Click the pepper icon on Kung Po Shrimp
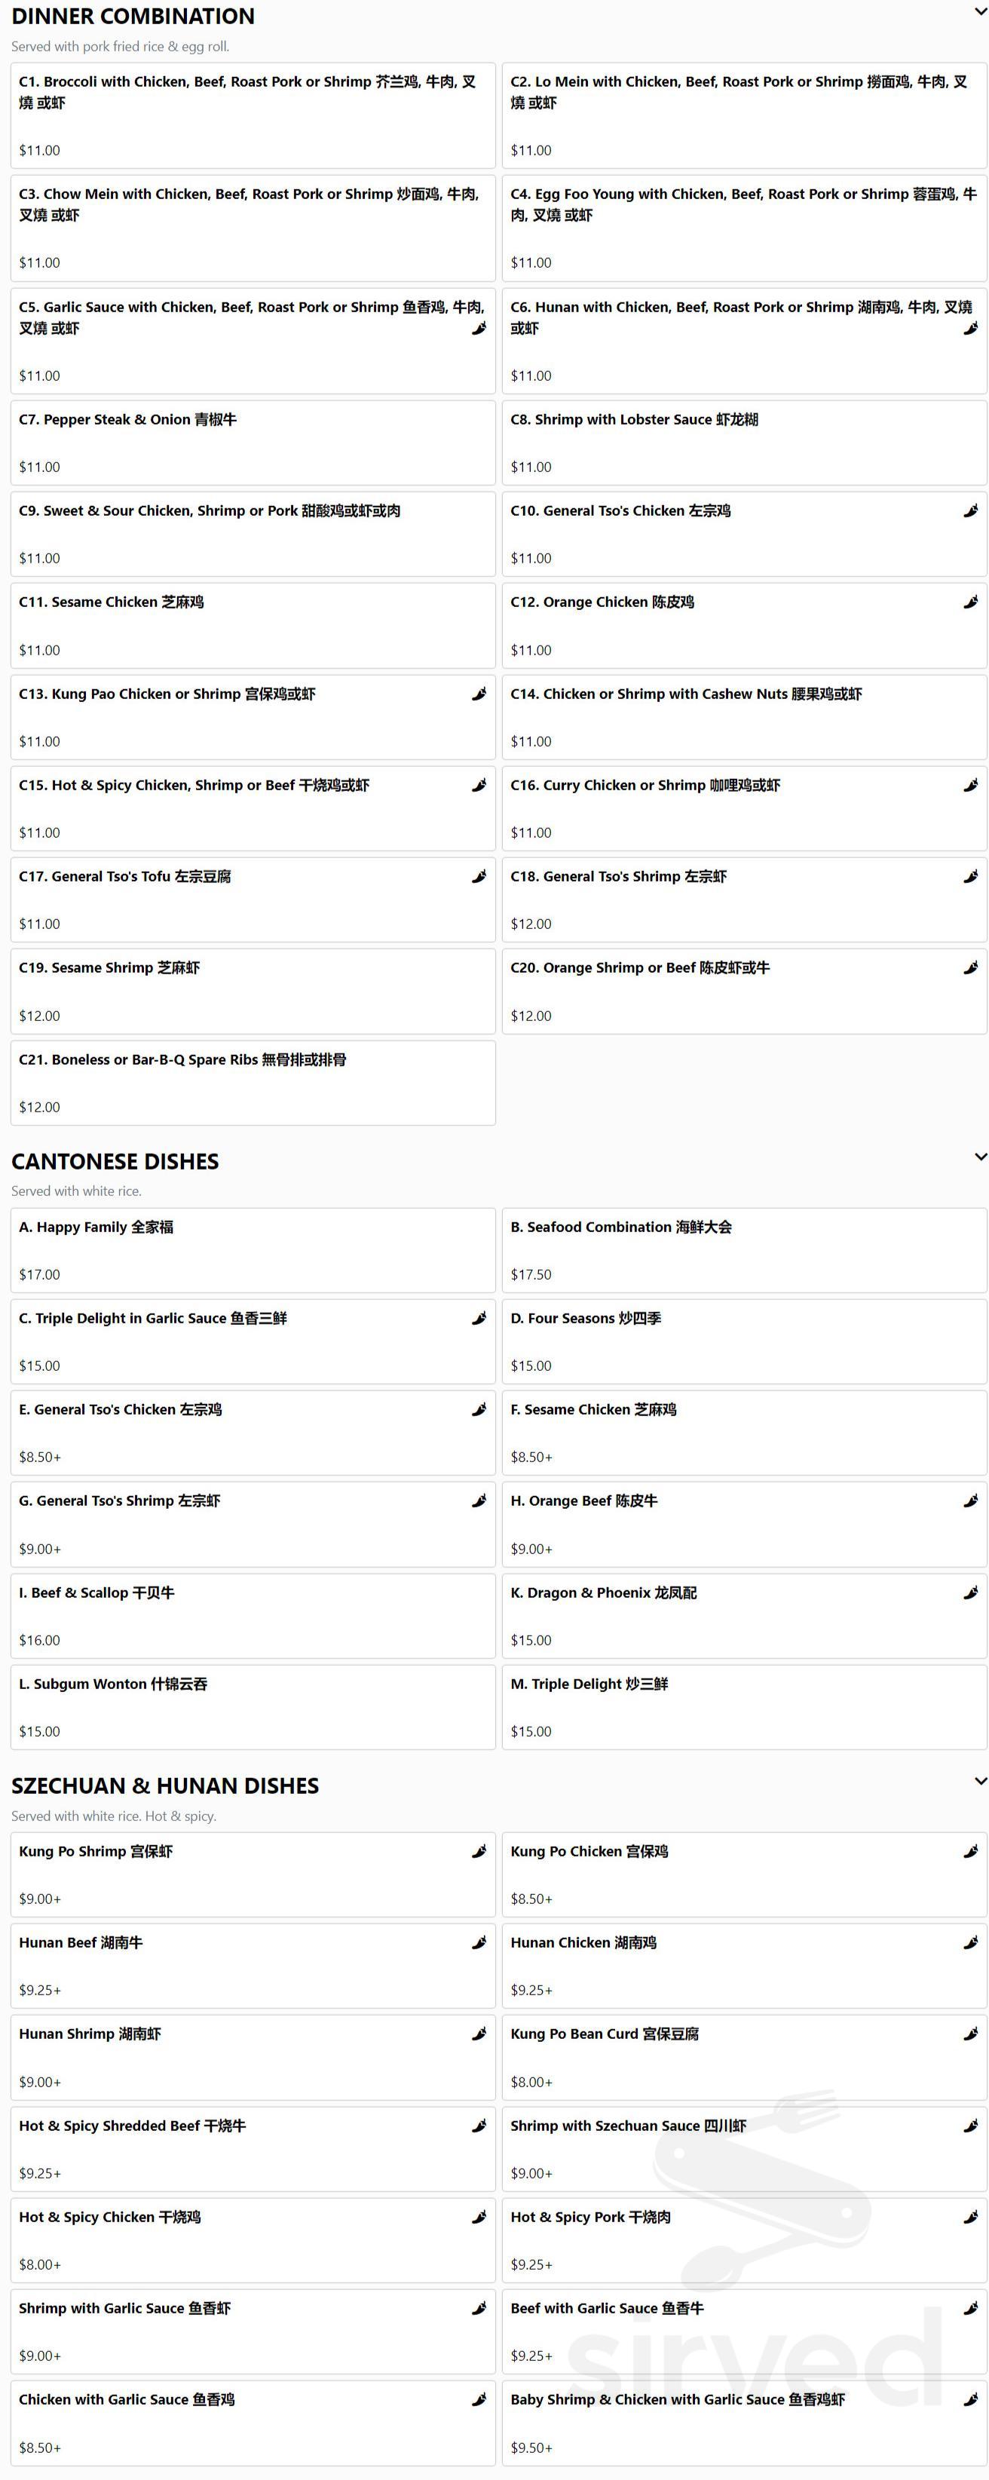The width and height of the screenshot is (989, 2480). (x=478, y=1850)
